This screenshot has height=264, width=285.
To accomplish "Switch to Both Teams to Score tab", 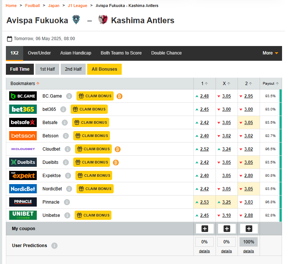I will [121, 53].
